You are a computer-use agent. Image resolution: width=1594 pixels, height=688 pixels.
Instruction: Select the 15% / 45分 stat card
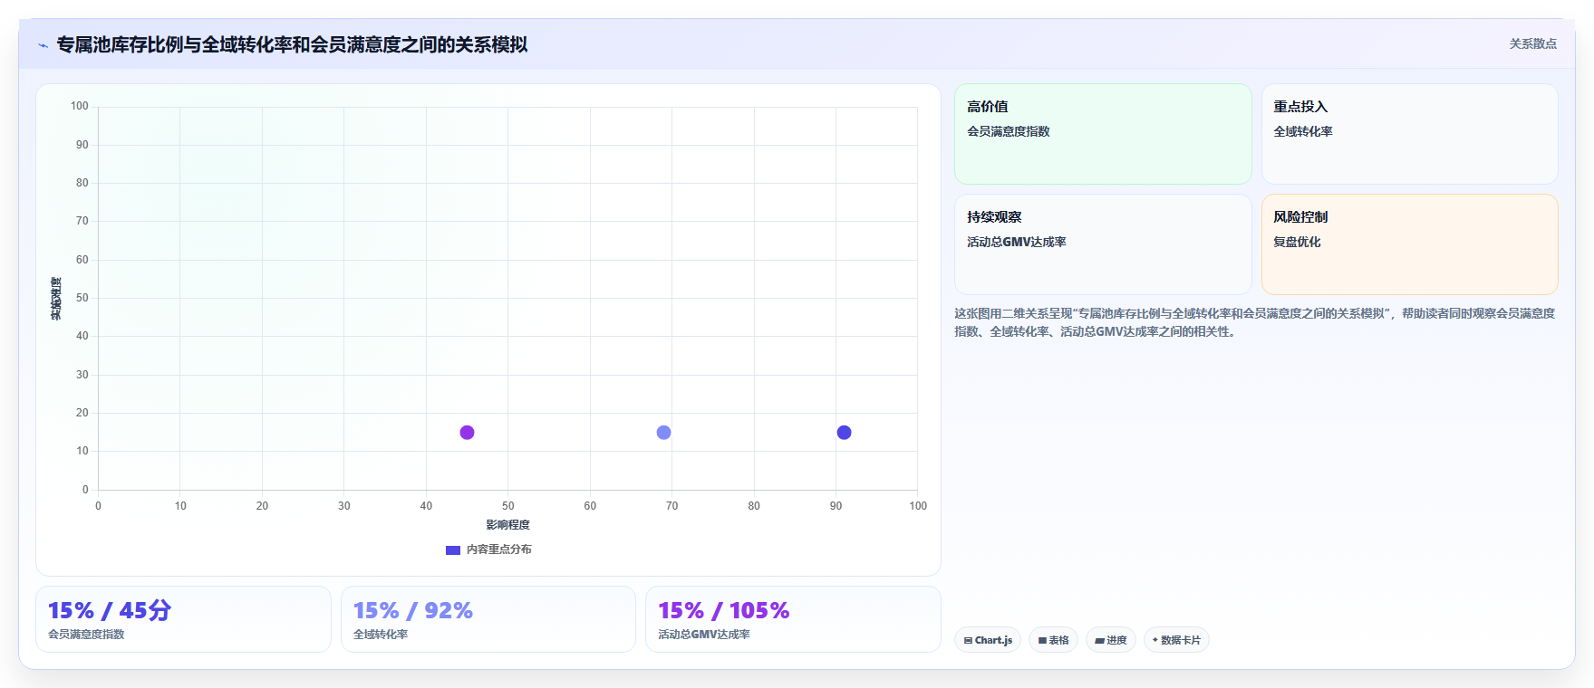click(183, 619)
